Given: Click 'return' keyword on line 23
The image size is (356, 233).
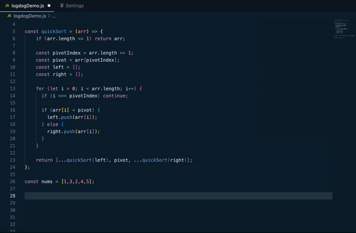Looking at the screenshot, I should (44, 160).
